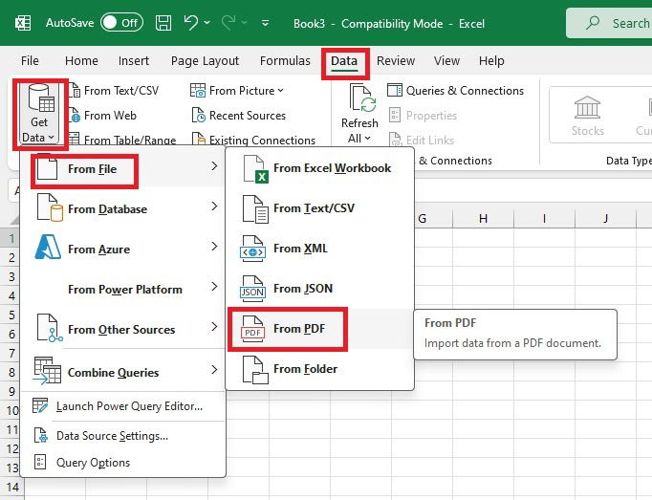Open the Undo history dropdown arrow
The image size is (652, 500).
(x=207, y=23)
